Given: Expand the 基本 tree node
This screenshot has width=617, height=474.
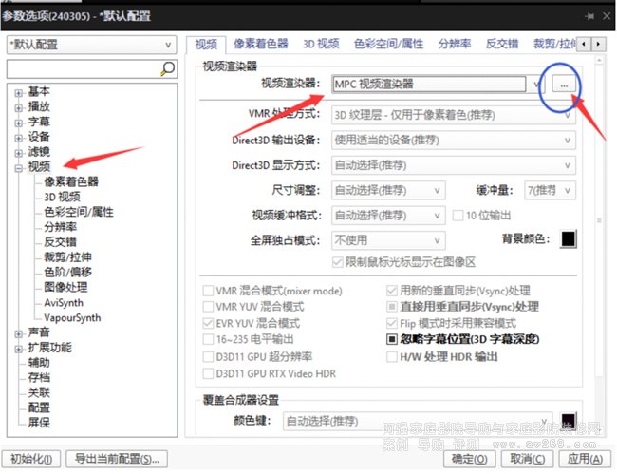Looking at the screenshot, I should [x=19, y=92].
